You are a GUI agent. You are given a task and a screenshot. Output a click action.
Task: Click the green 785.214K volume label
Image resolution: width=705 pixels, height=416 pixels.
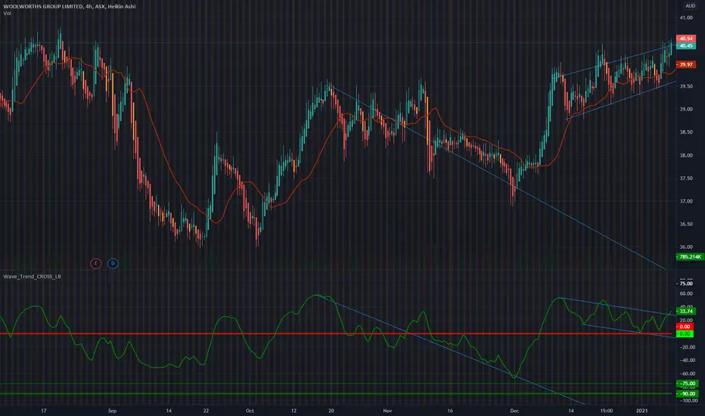pyautogui.click(x=690, y=257)
